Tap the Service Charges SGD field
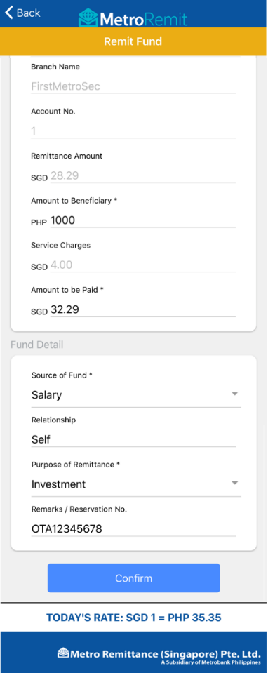 pos(143,265)
